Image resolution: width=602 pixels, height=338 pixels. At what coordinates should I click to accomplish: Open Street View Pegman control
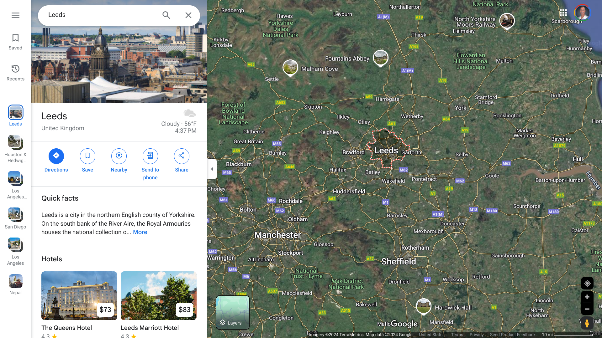point(587,323)
